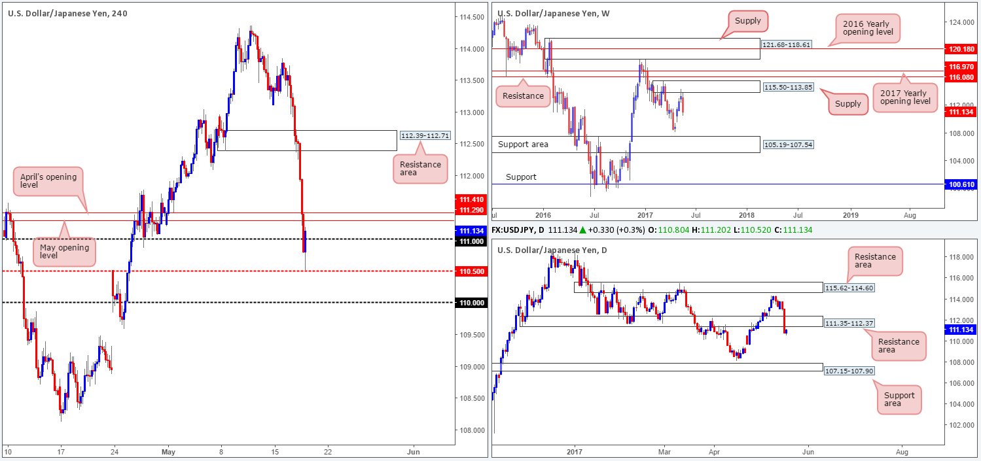Click the "May opening level" note
Viewport: 981px width, 461px height.
coord(63,252)
